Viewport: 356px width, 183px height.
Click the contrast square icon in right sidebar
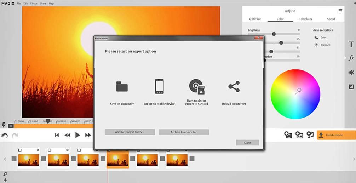(351, 87)
